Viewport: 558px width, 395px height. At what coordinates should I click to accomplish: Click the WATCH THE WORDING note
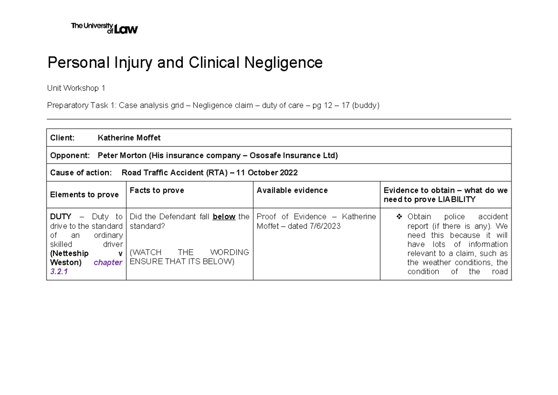click(x=190, y=257)
